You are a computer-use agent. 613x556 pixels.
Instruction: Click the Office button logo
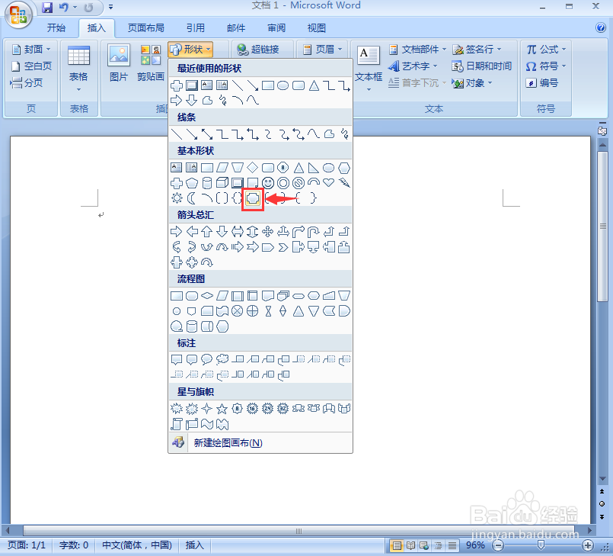point(18,15)
